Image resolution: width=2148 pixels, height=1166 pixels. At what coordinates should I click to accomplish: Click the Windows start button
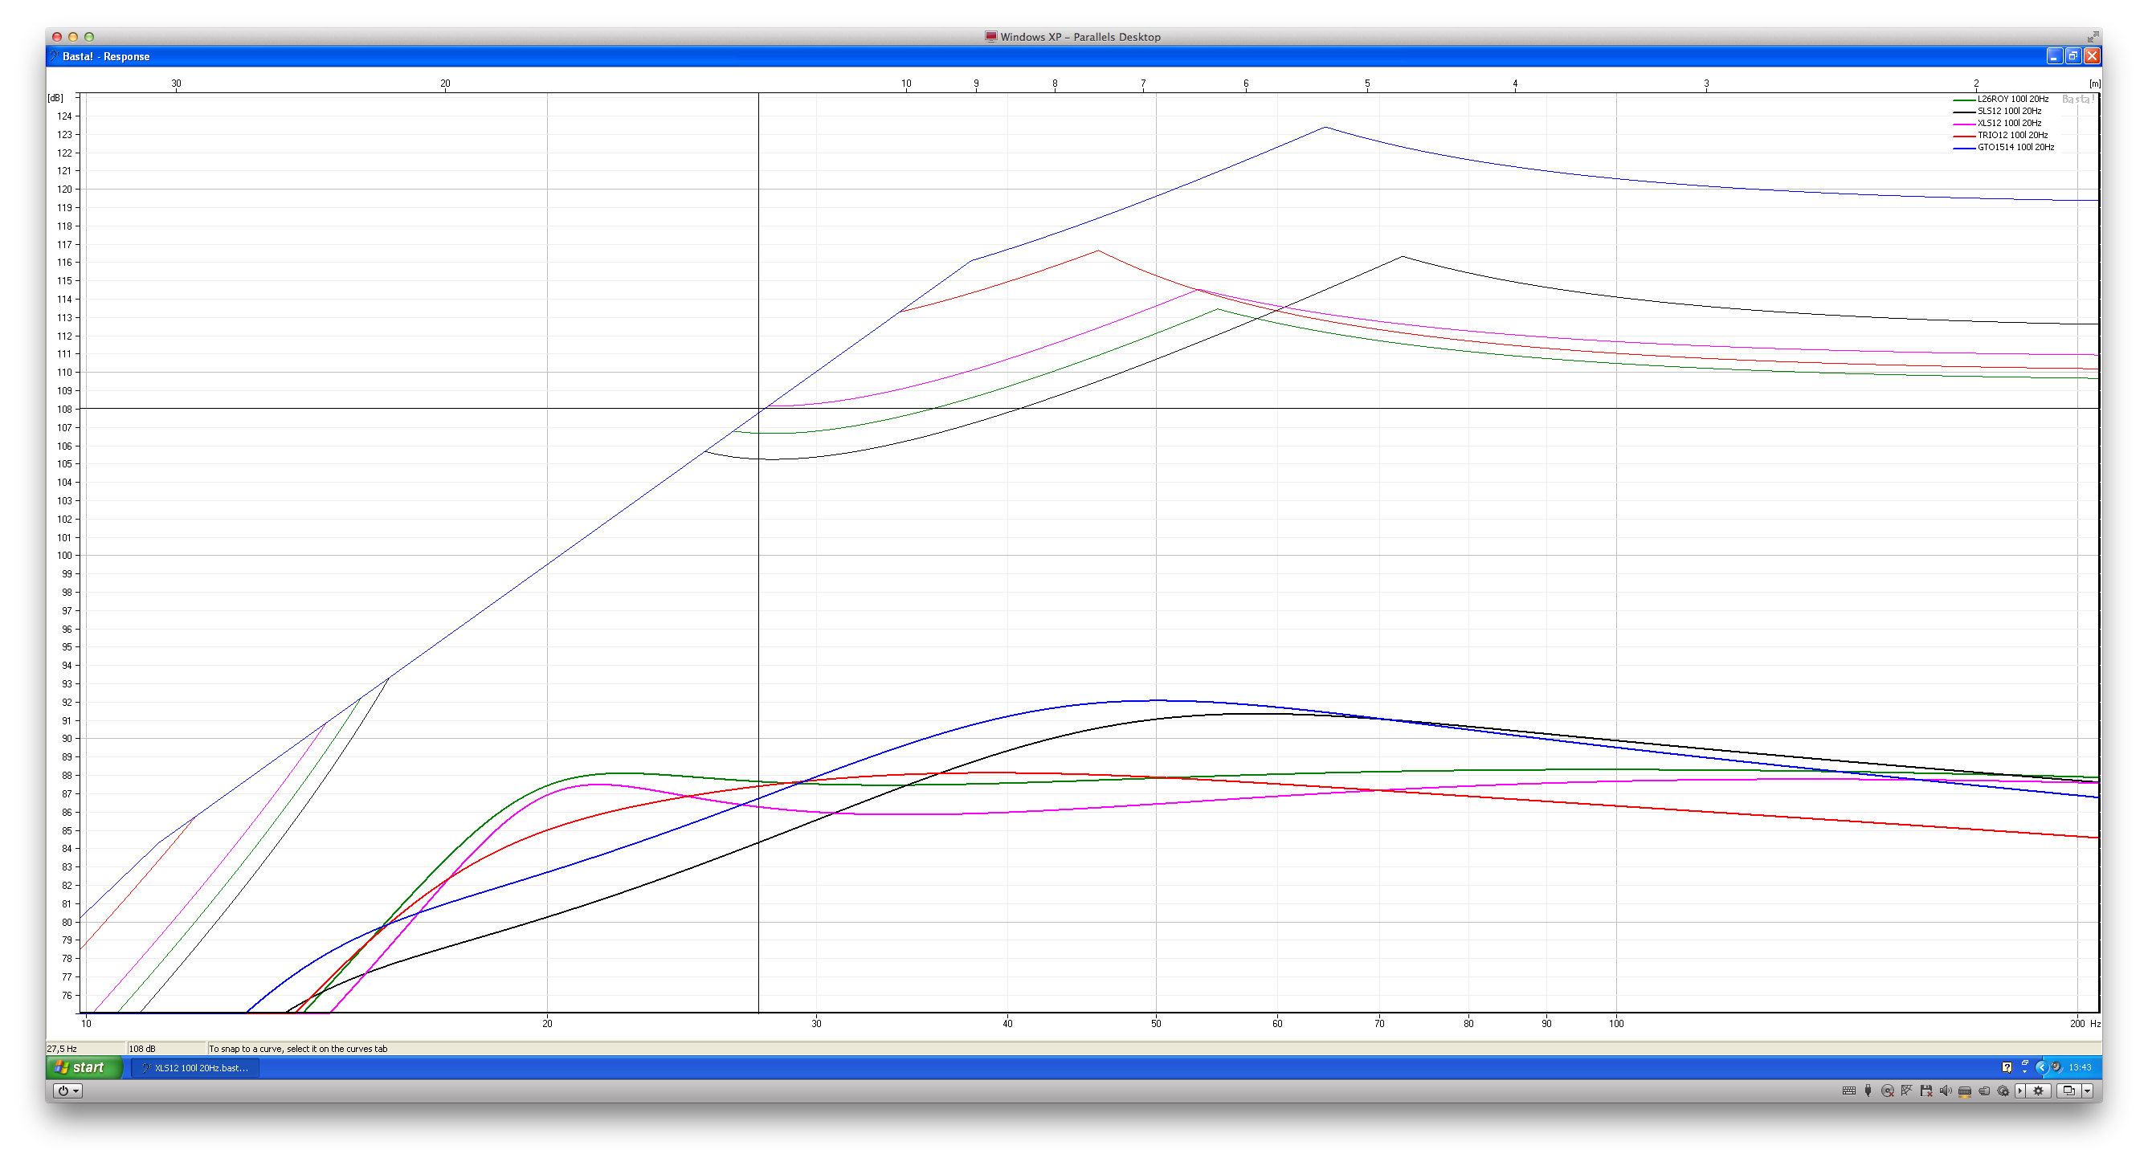pyautogui.click(x=82, y=1068)
